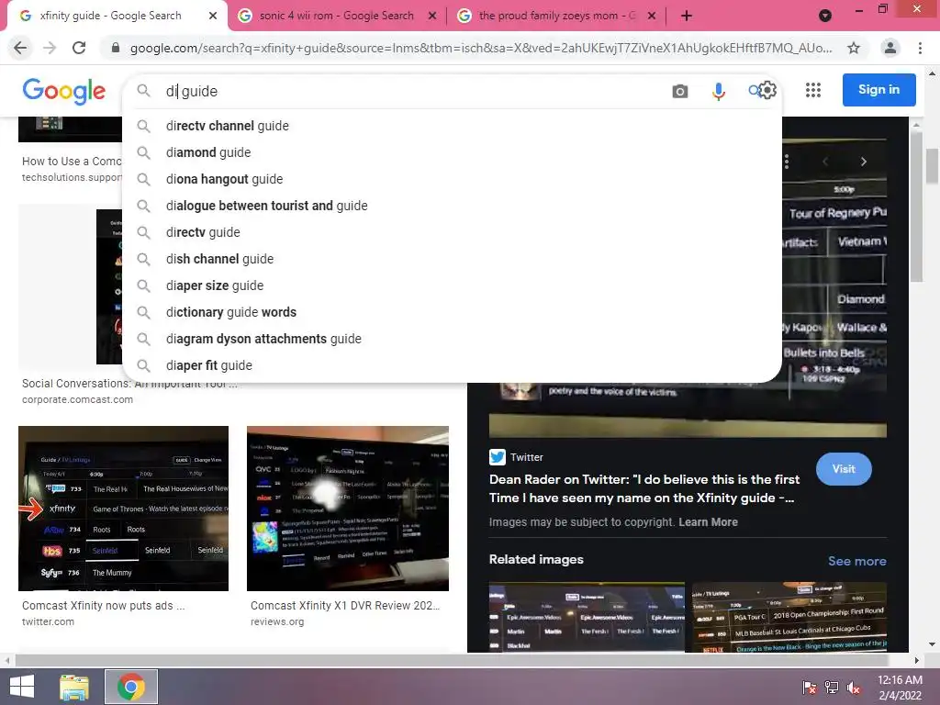Open the Twitter source link

[516, 457]
